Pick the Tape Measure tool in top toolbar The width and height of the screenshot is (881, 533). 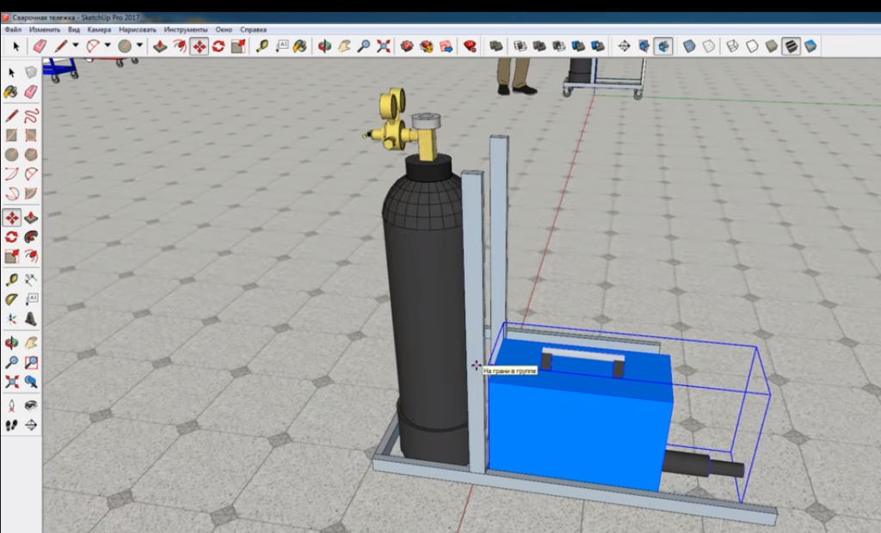click(262, 46)
